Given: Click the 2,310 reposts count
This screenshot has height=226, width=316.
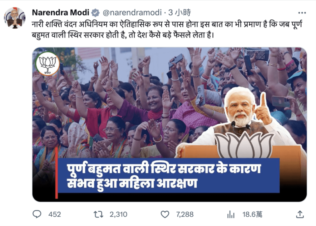Looking at the screenshot, I should [x=119, y=214].
